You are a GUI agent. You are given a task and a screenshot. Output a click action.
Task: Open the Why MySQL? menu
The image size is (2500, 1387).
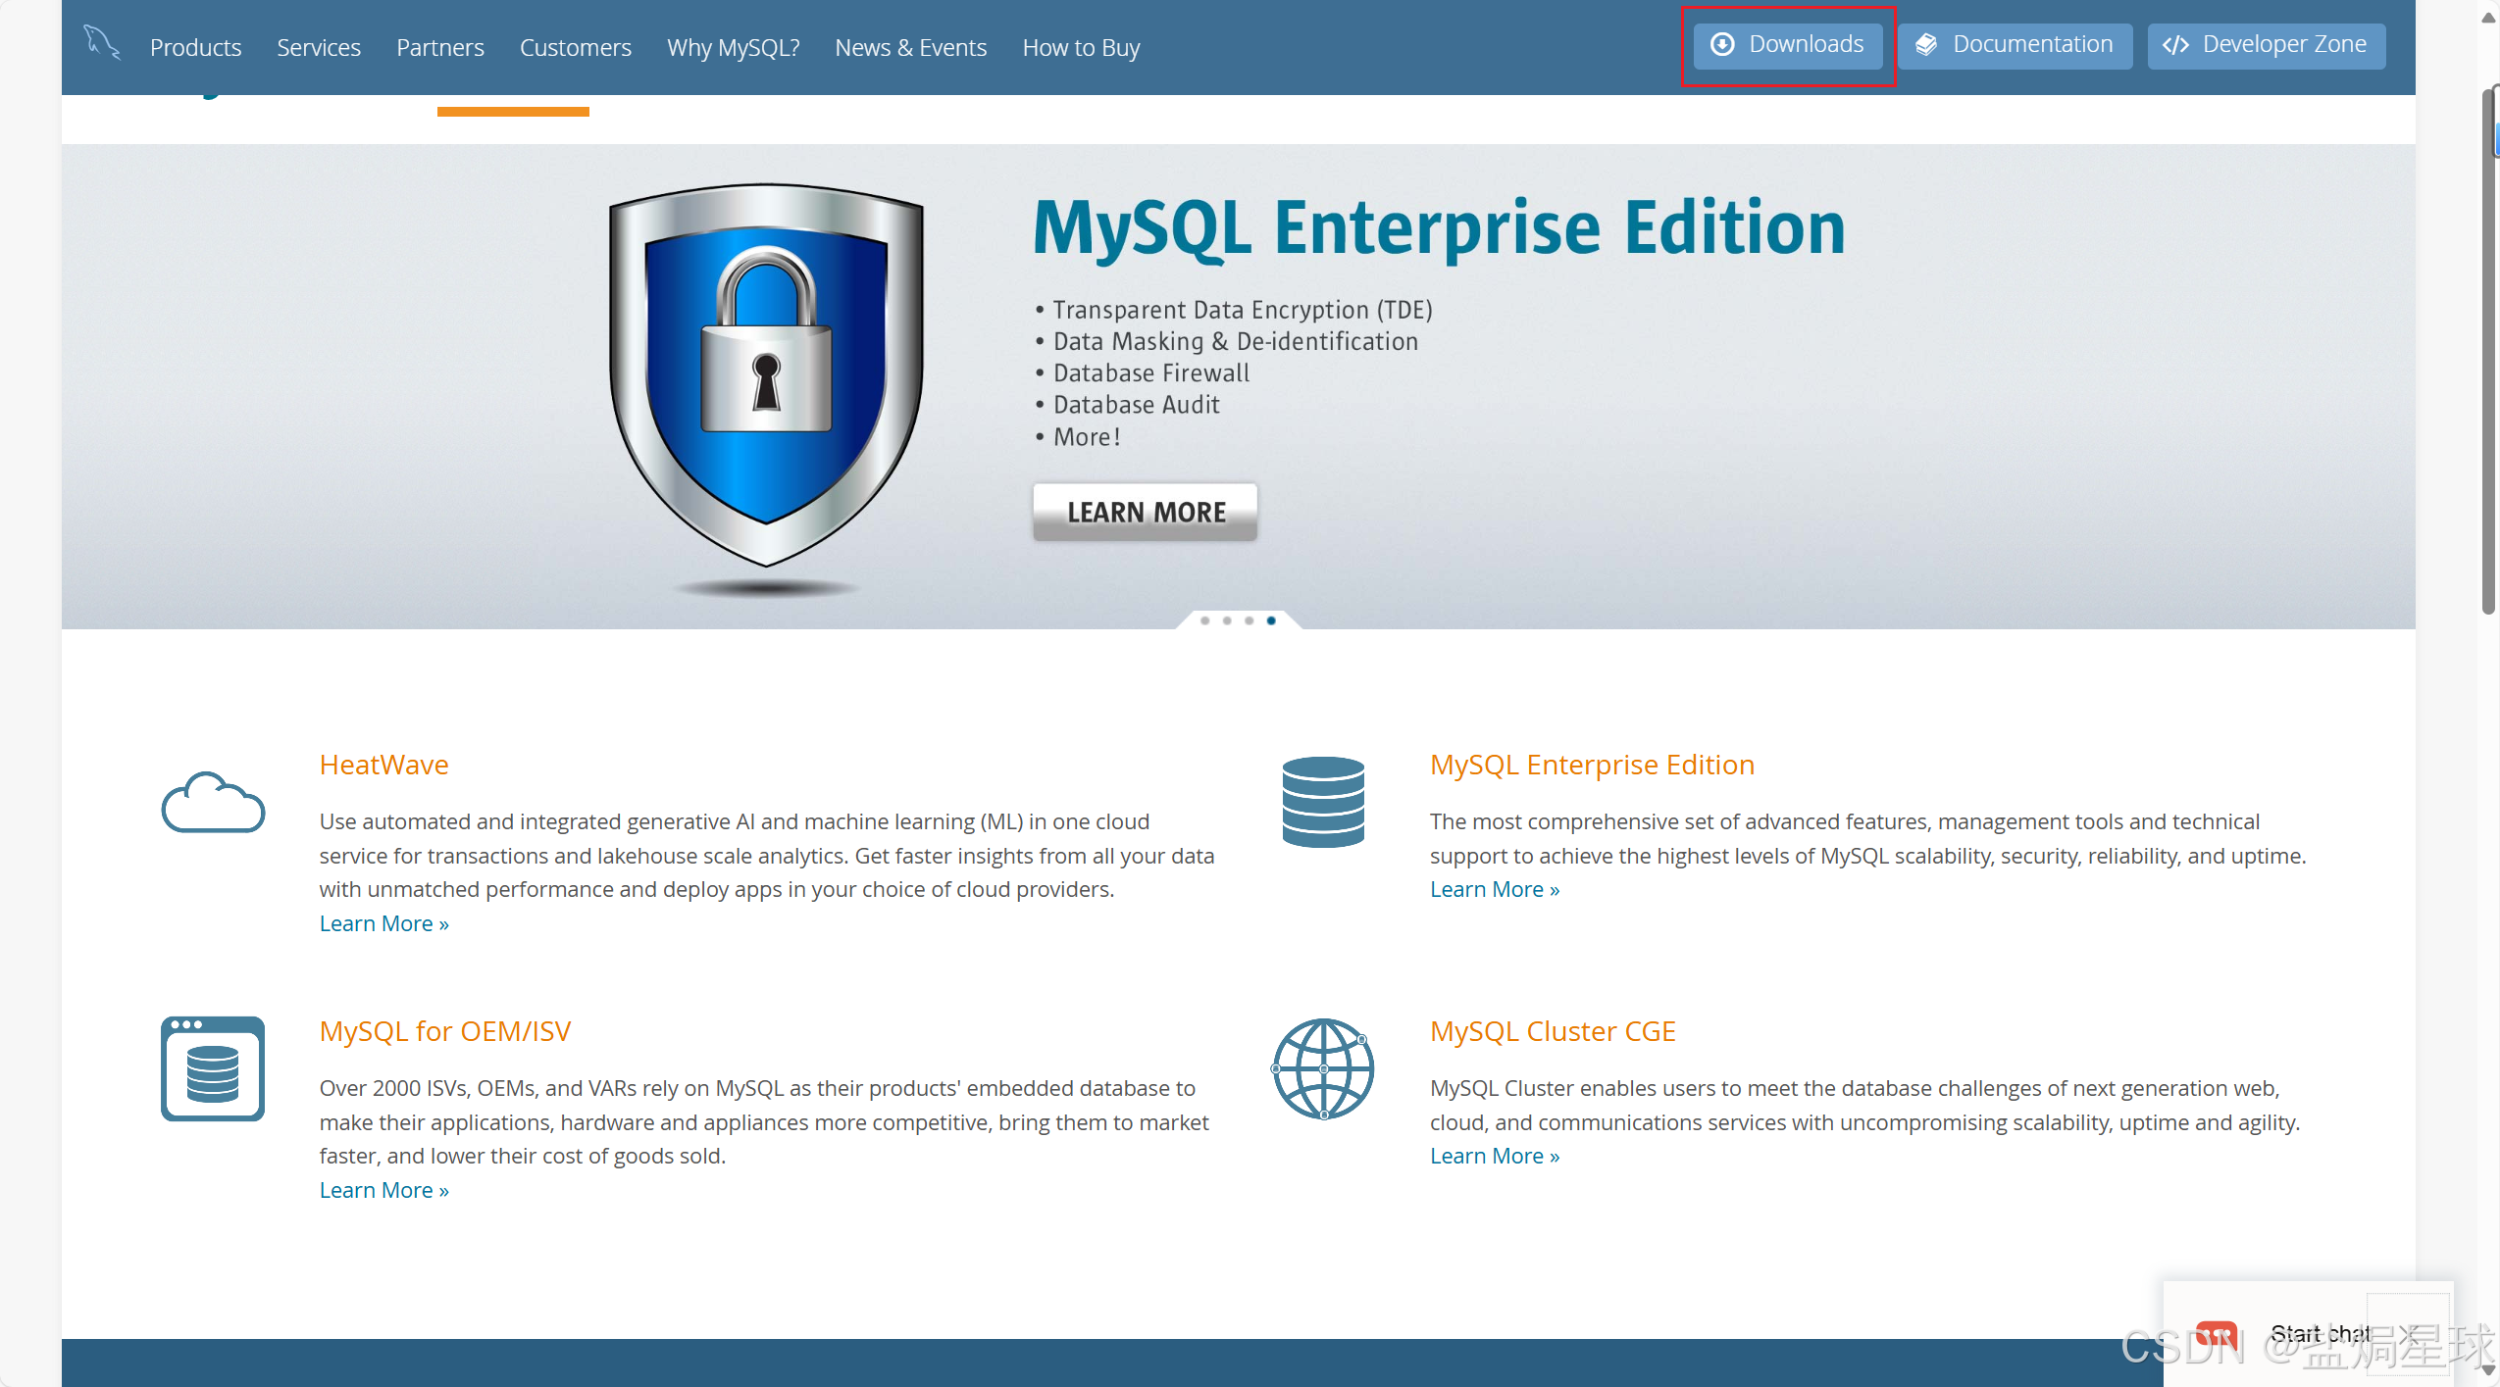734,47
